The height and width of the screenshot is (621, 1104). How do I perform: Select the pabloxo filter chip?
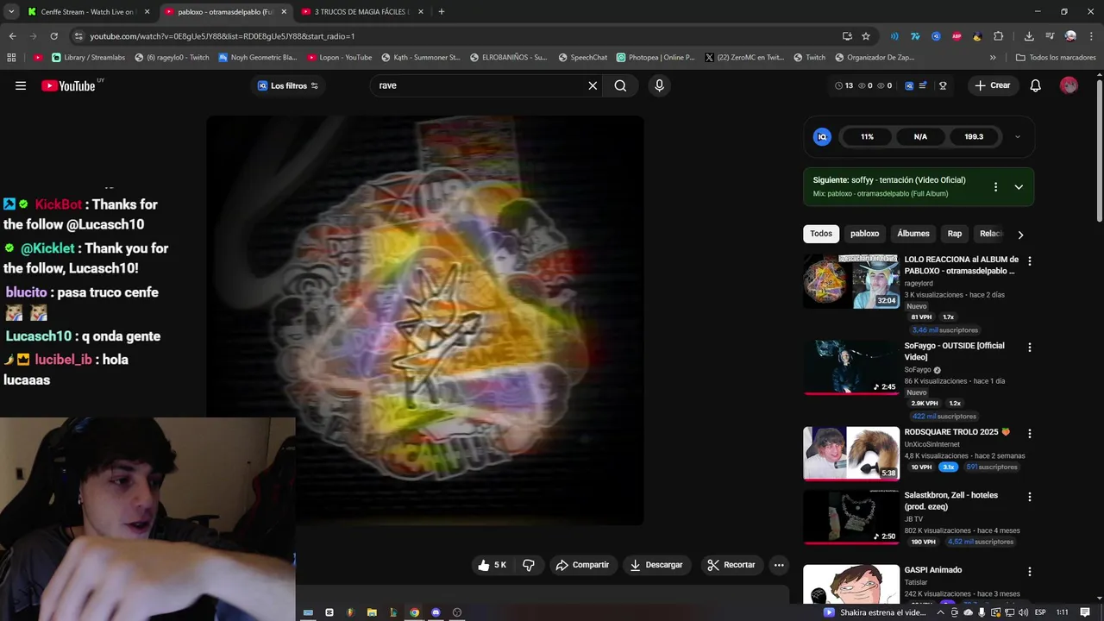pyautogui.click(x=864, y=234)
